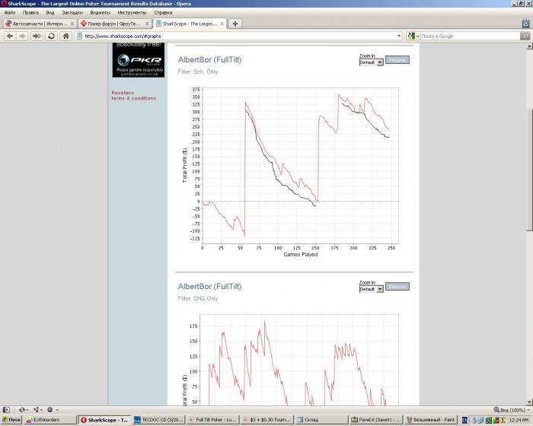
Task: Open a new tab with plus button
Action: [235, 24]
